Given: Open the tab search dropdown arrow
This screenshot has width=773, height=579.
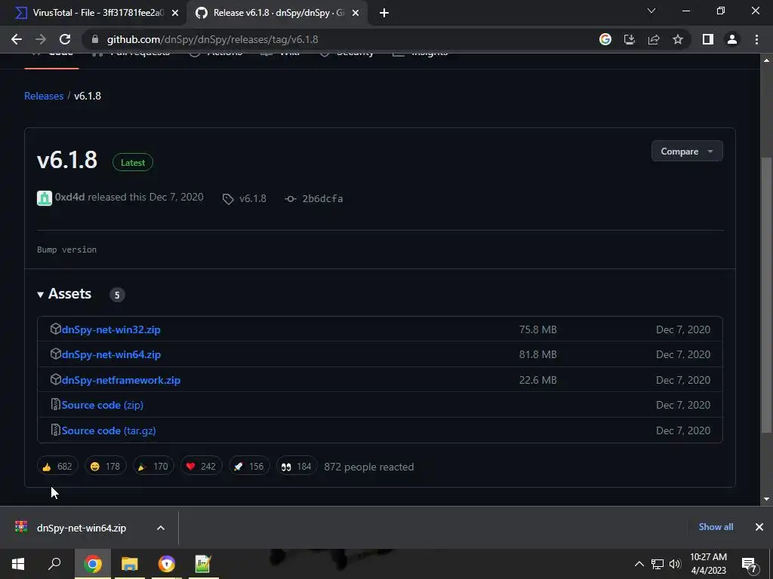Looking at the screenshot, I should coord(651,11).
